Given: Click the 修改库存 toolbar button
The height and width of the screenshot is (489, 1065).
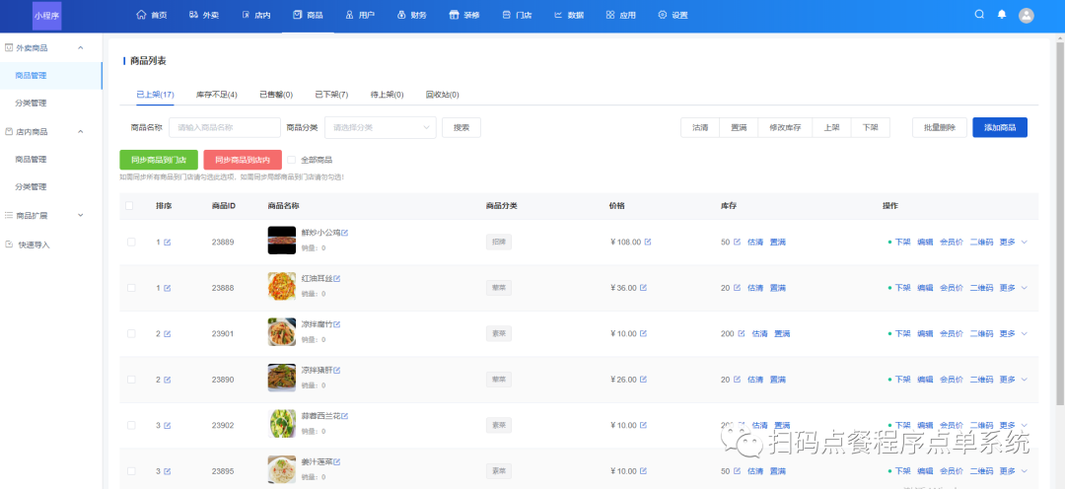Looking at the screenshot, I should pyautogui.click(x=785, y=128).
